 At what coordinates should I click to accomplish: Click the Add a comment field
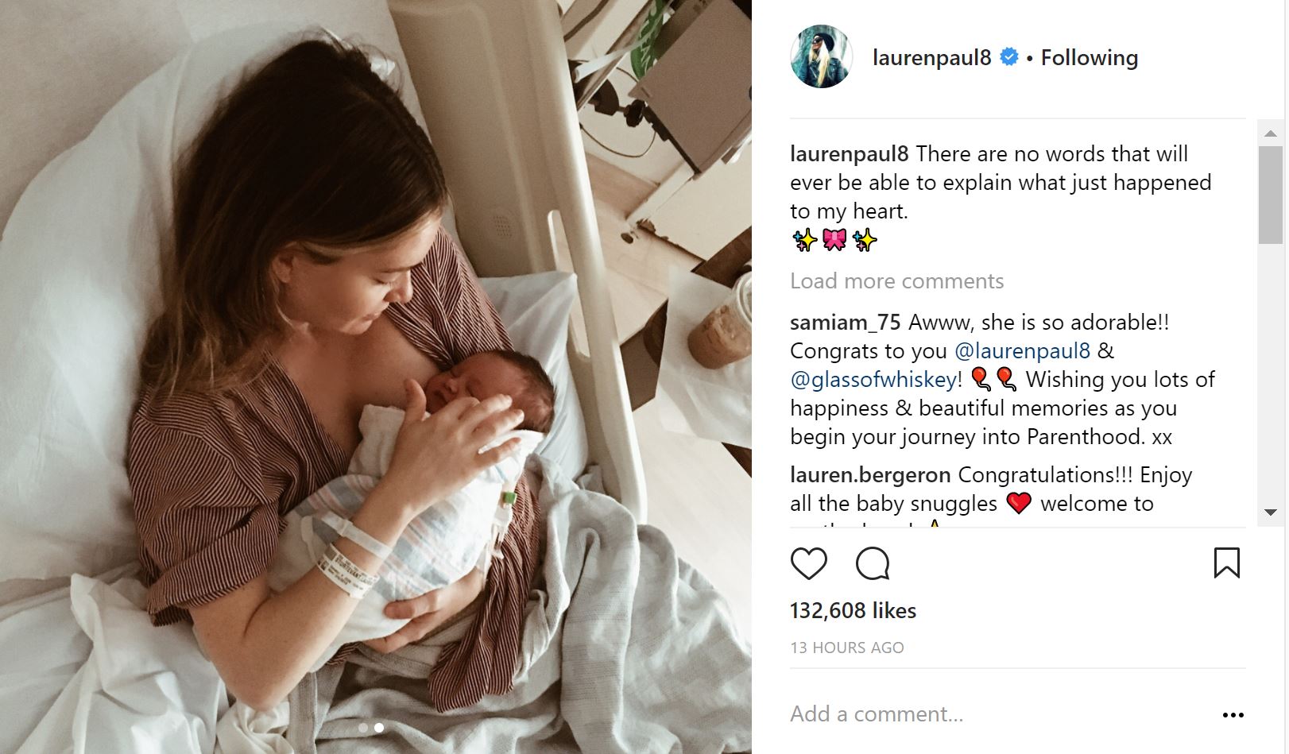point(1001,714)
